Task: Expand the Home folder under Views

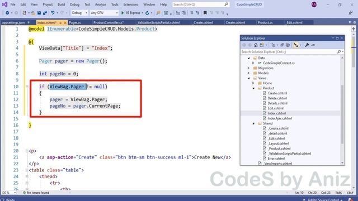Action: coord(253,83)
